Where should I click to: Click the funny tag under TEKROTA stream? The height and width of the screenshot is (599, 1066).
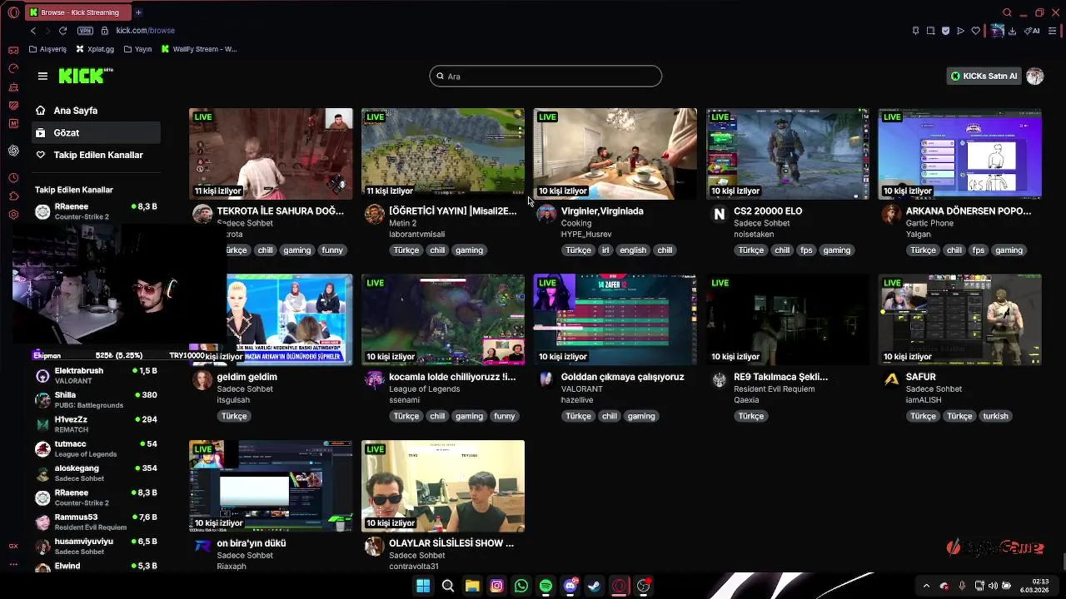point(332,250)
